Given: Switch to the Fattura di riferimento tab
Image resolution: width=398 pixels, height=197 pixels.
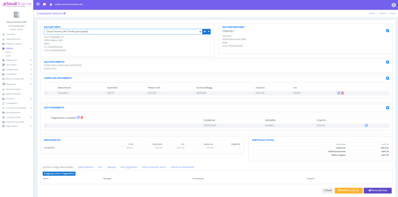Looking at the screenshot, I should click(x=183, y=167).
